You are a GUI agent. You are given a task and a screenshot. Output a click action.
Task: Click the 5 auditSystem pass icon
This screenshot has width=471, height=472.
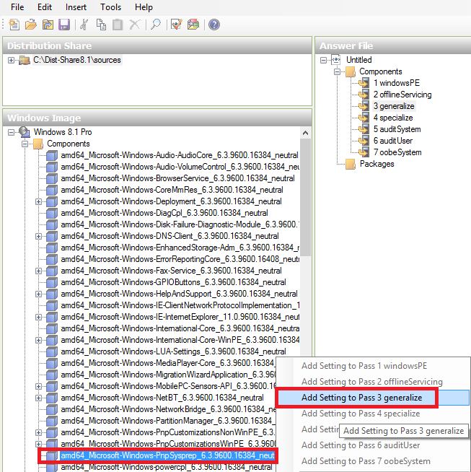click(x=364, y=129)
